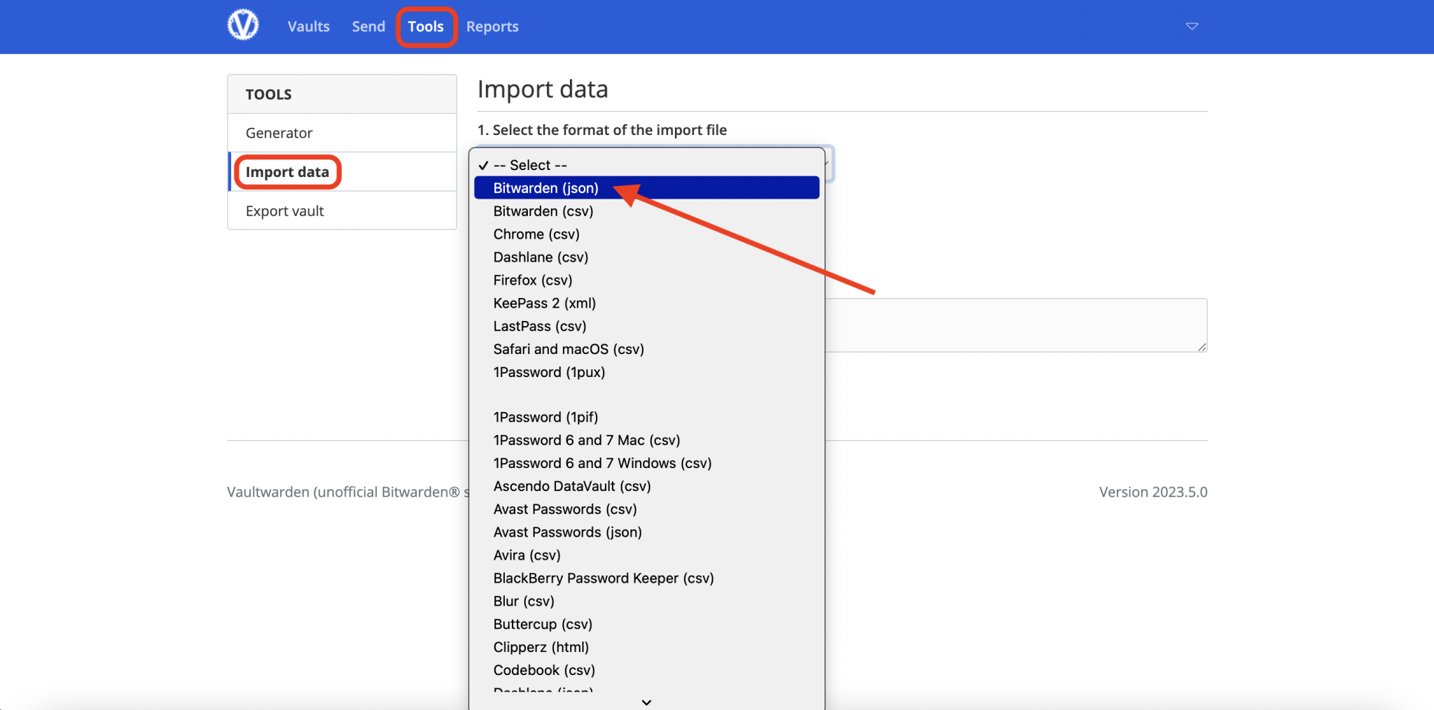Go to the Send page
Screen dimensions: 1434x710
368,26
